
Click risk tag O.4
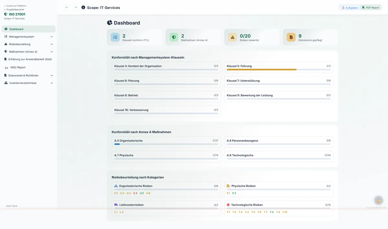click(135, 193)
